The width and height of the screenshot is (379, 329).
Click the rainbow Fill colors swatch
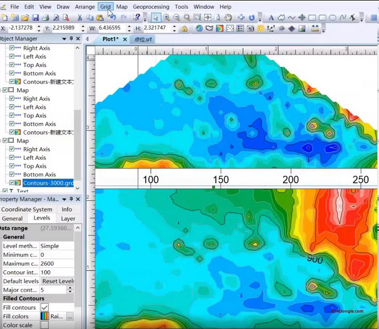click(x=45, y=316)
